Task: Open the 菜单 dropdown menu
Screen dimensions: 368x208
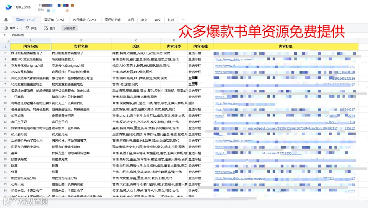Action: tap(12, 28)
